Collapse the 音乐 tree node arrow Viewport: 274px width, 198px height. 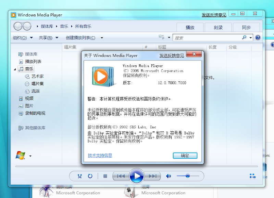15,69
